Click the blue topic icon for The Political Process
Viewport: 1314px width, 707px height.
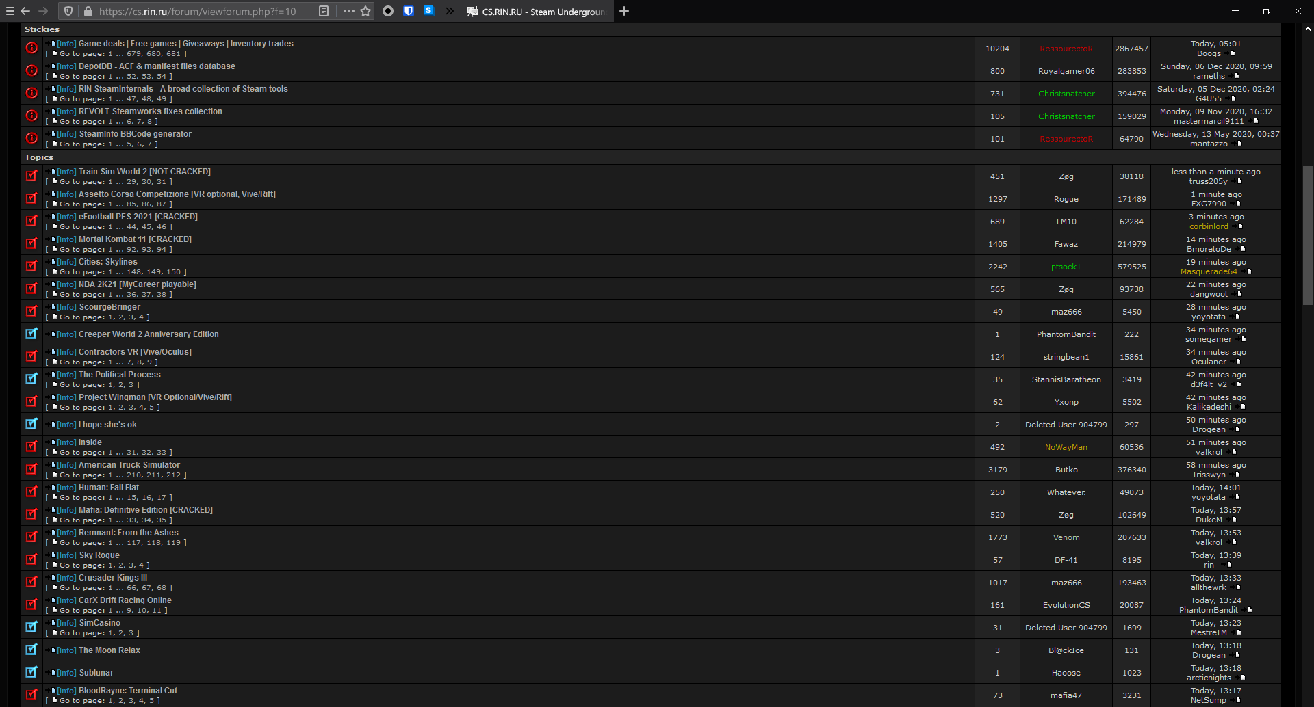(31, 379)
